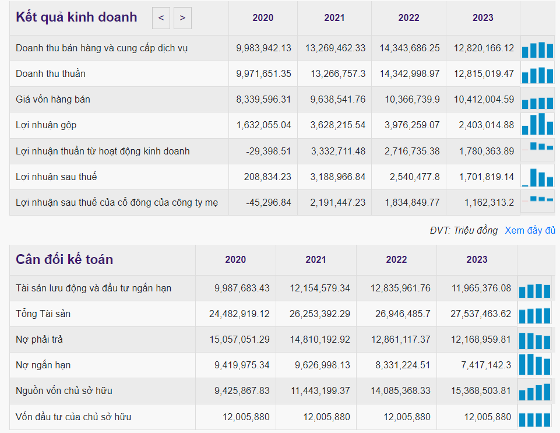Select the 2023 column header in Cân đối kế toán
This screenshot has height=433, width=560.
point(477,260)
